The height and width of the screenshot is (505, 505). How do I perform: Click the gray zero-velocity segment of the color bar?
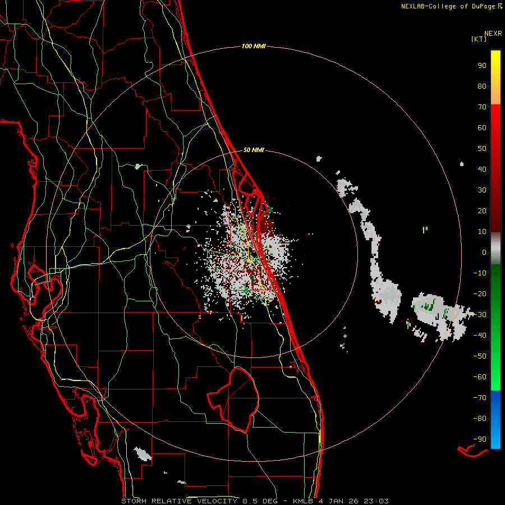[495, 249]
